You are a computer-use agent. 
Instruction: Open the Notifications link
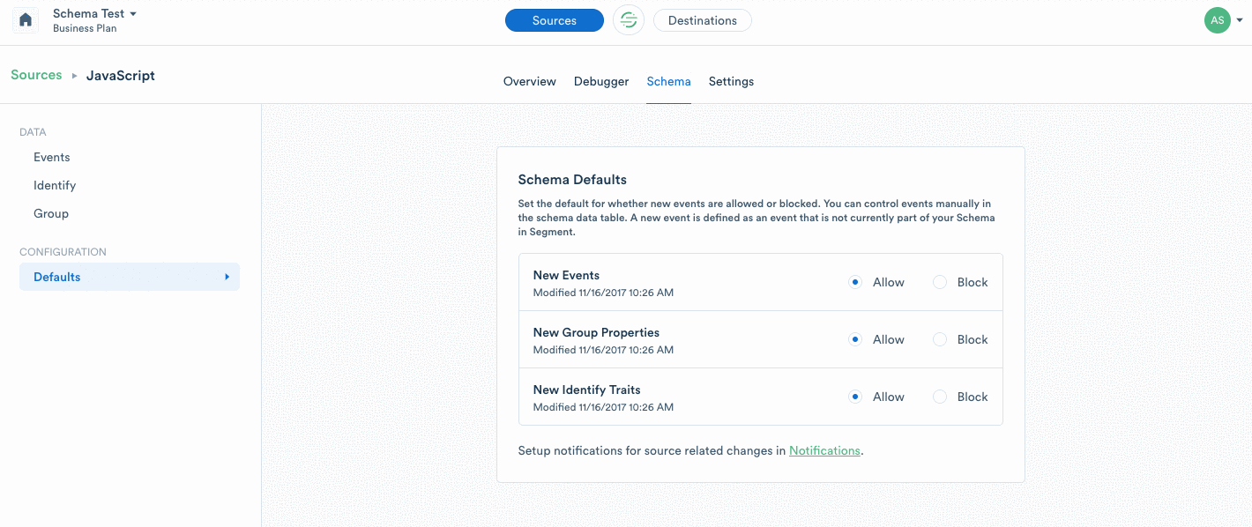[x=824, y=450]
